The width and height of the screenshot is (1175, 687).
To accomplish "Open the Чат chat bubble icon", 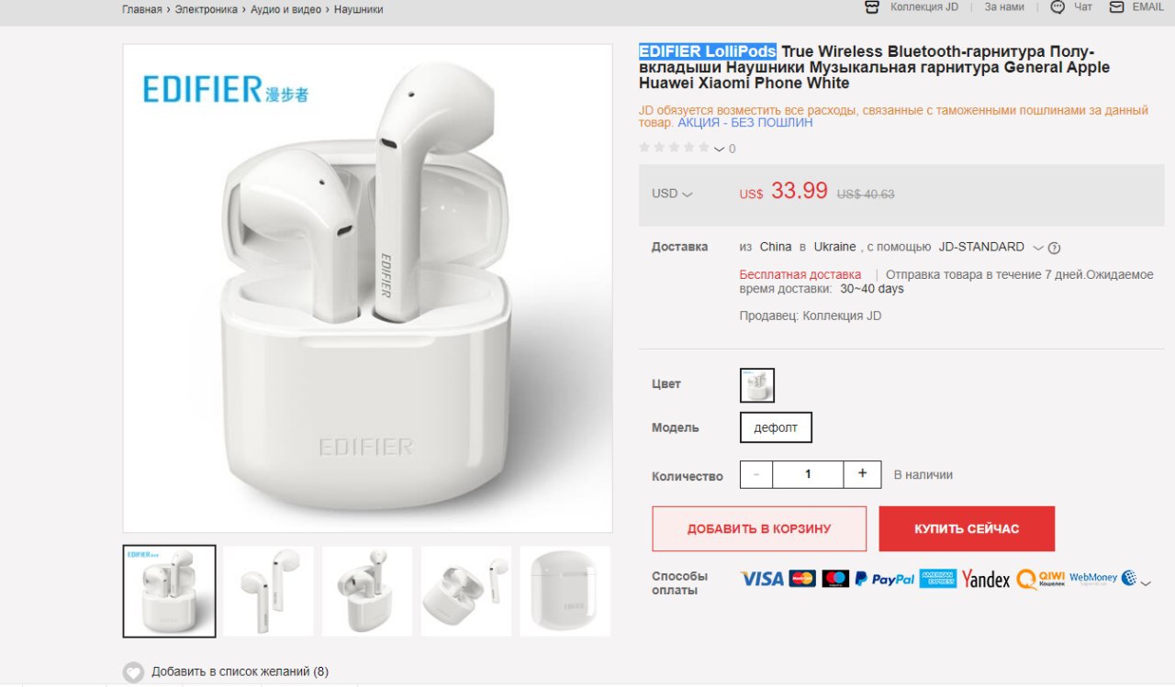I will point(1057,7).
